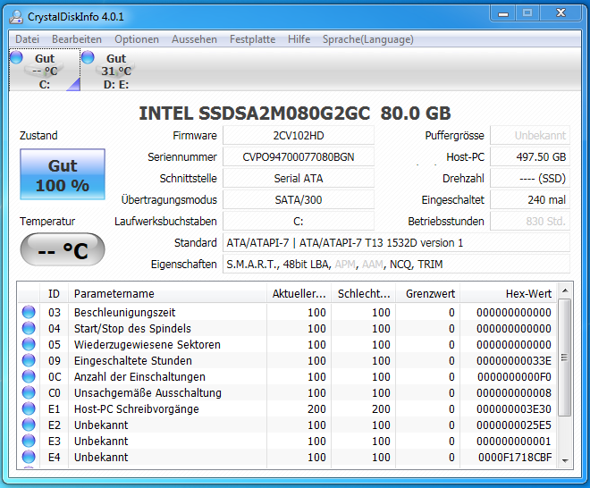
Task: Click the Schlecht... column header
Action: pos(364,293)
